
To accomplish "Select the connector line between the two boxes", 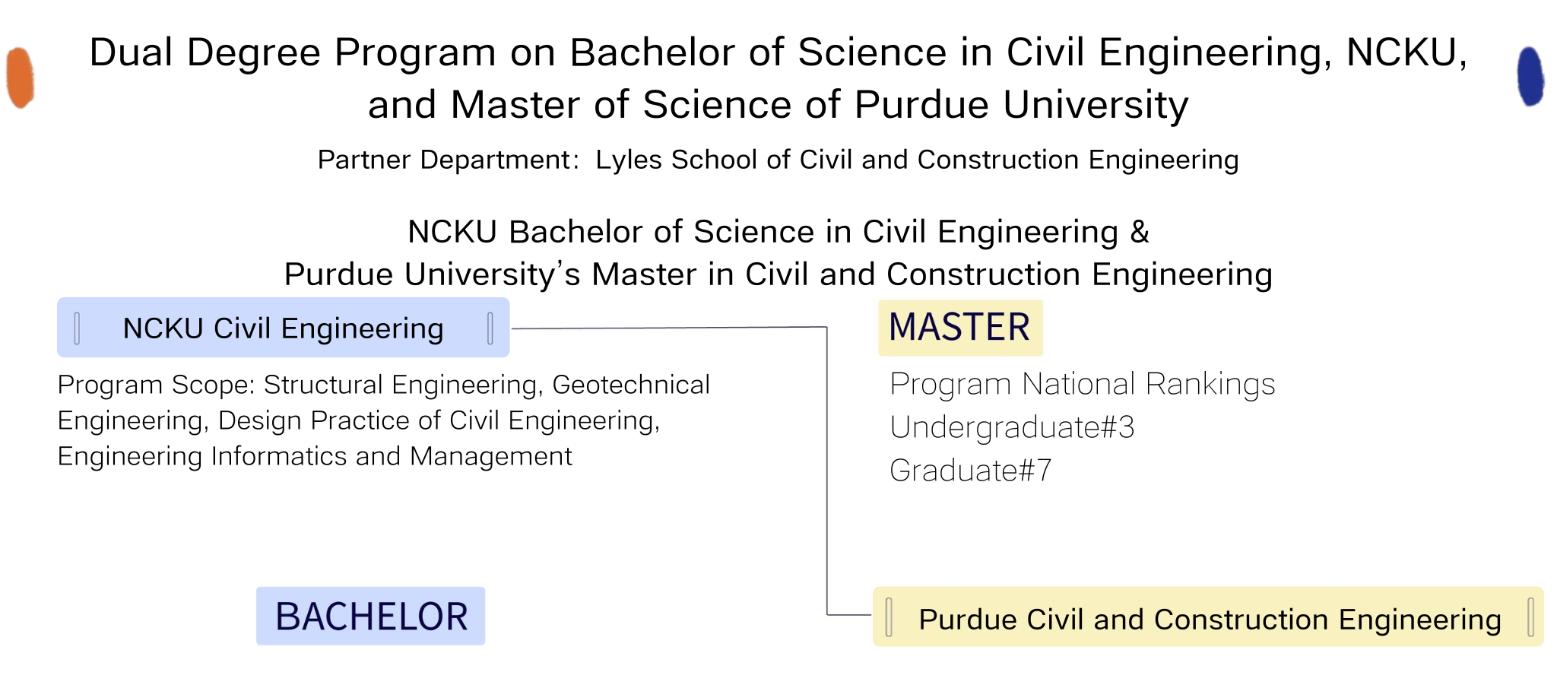I will [x=827, y=471].
